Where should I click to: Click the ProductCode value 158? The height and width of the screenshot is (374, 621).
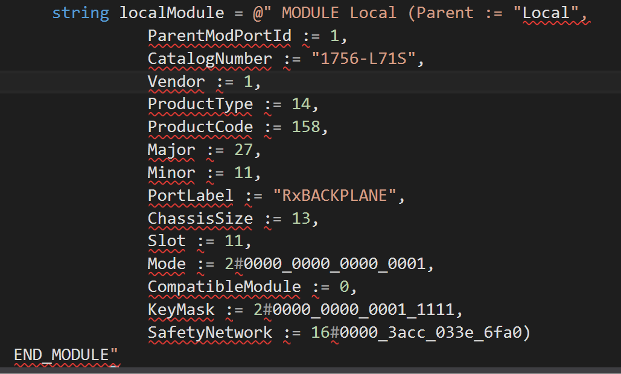(x=306, y=127)
